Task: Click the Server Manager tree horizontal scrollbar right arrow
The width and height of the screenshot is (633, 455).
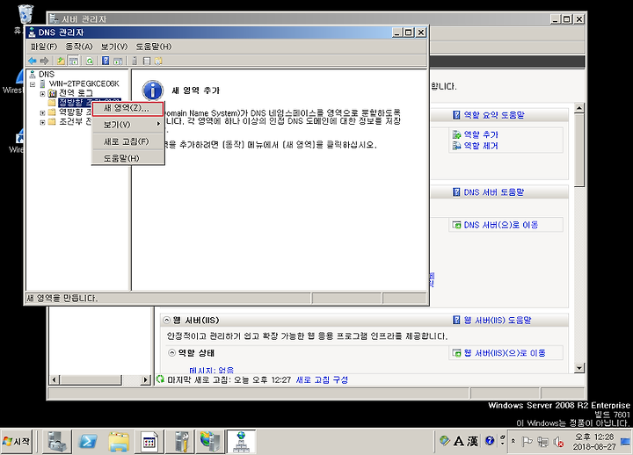Action: (x=146, y=380)
